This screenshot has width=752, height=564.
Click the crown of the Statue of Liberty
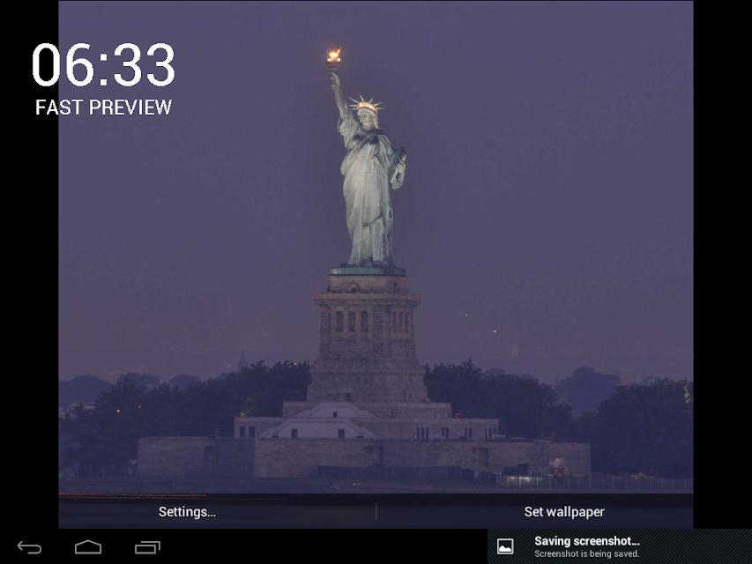366,105
